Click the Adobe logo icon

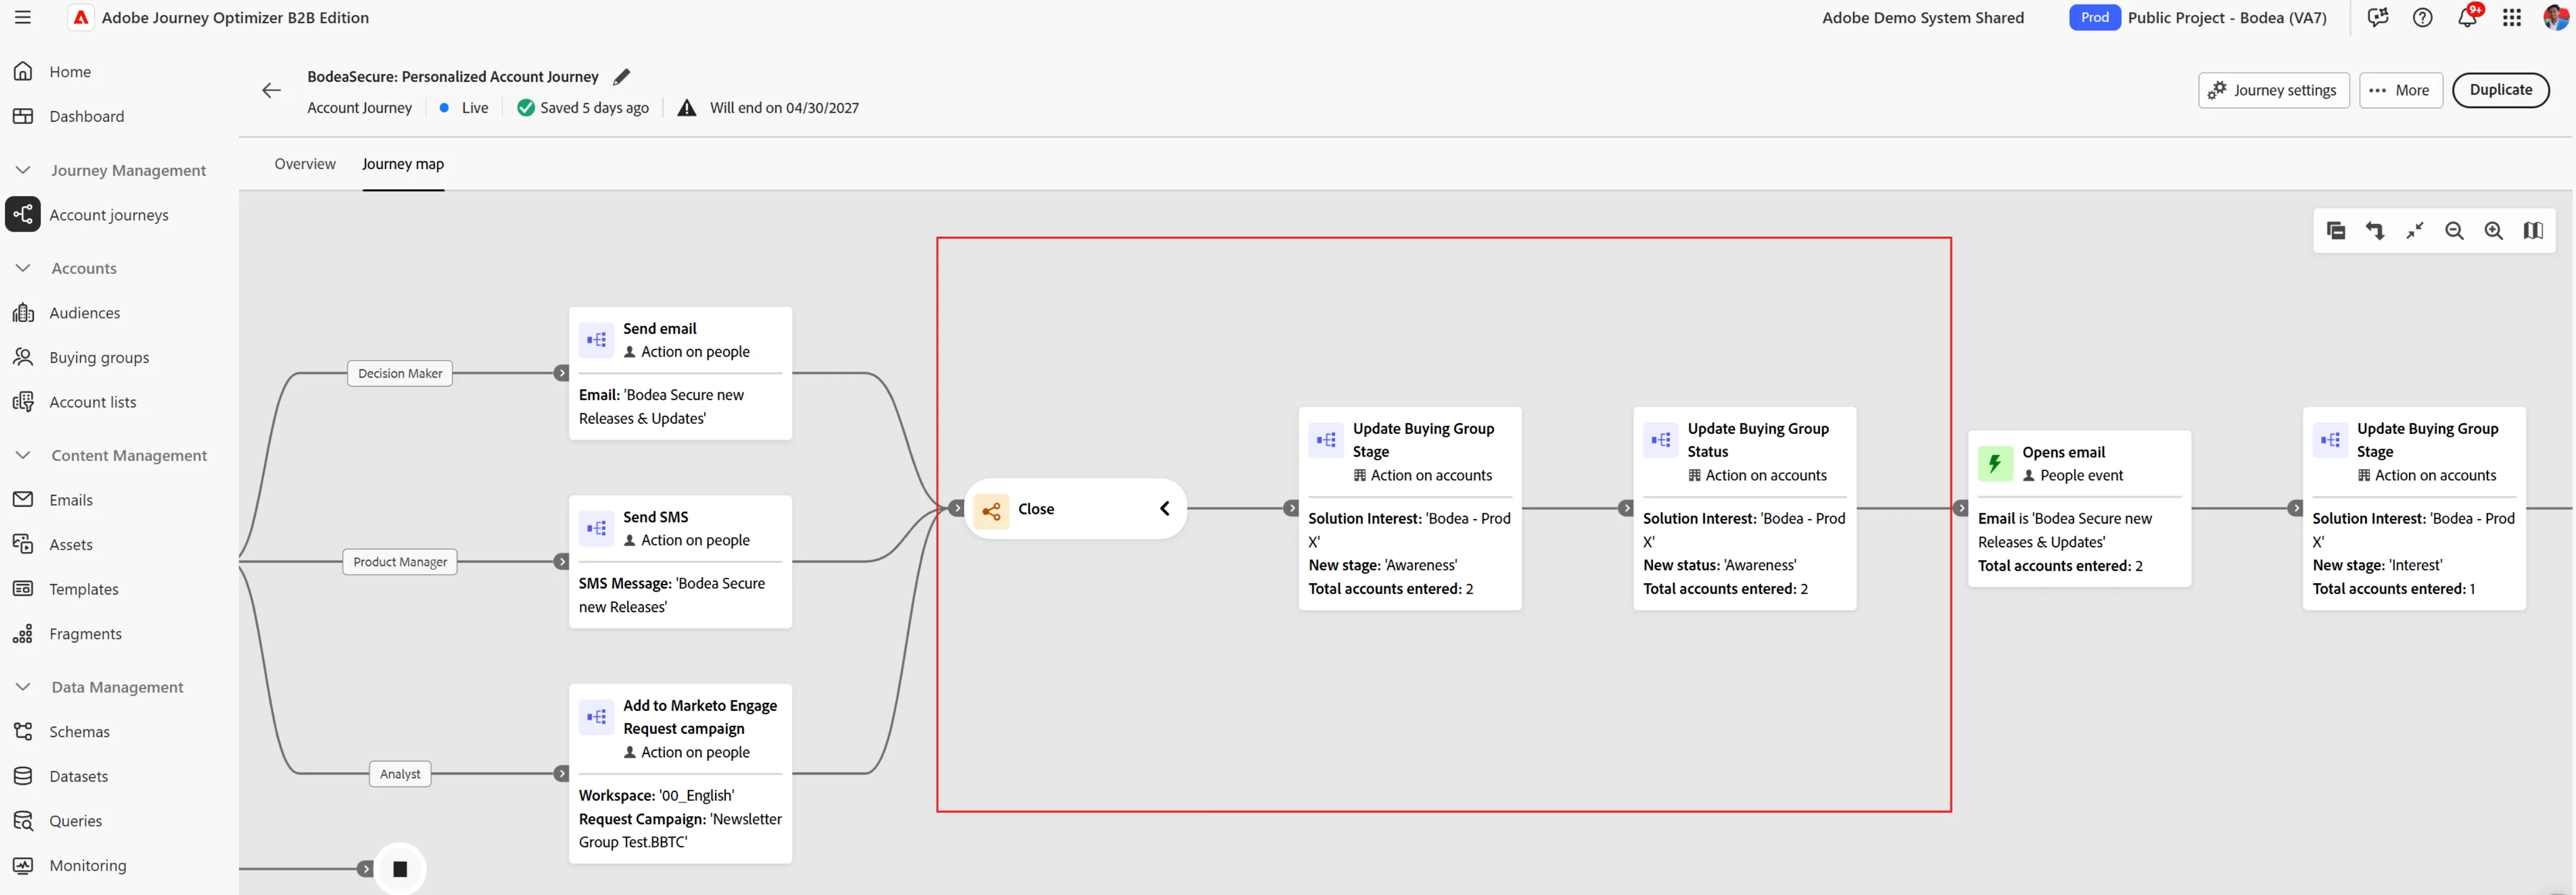81,17
